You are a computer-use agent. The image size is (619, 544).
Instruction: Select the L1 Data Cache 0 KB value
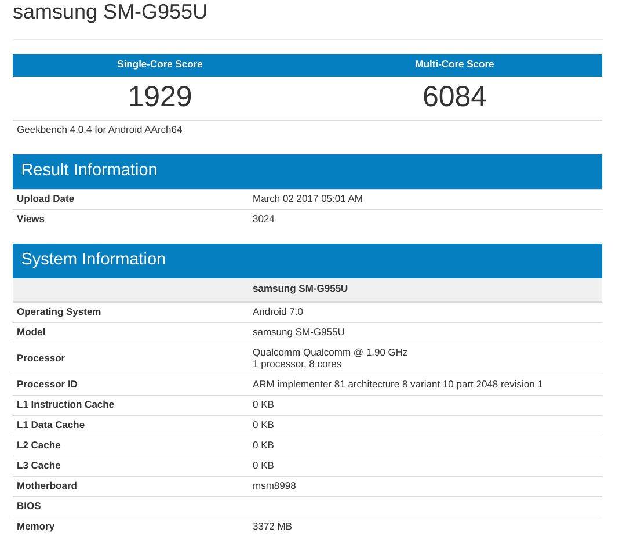(263, 425)
